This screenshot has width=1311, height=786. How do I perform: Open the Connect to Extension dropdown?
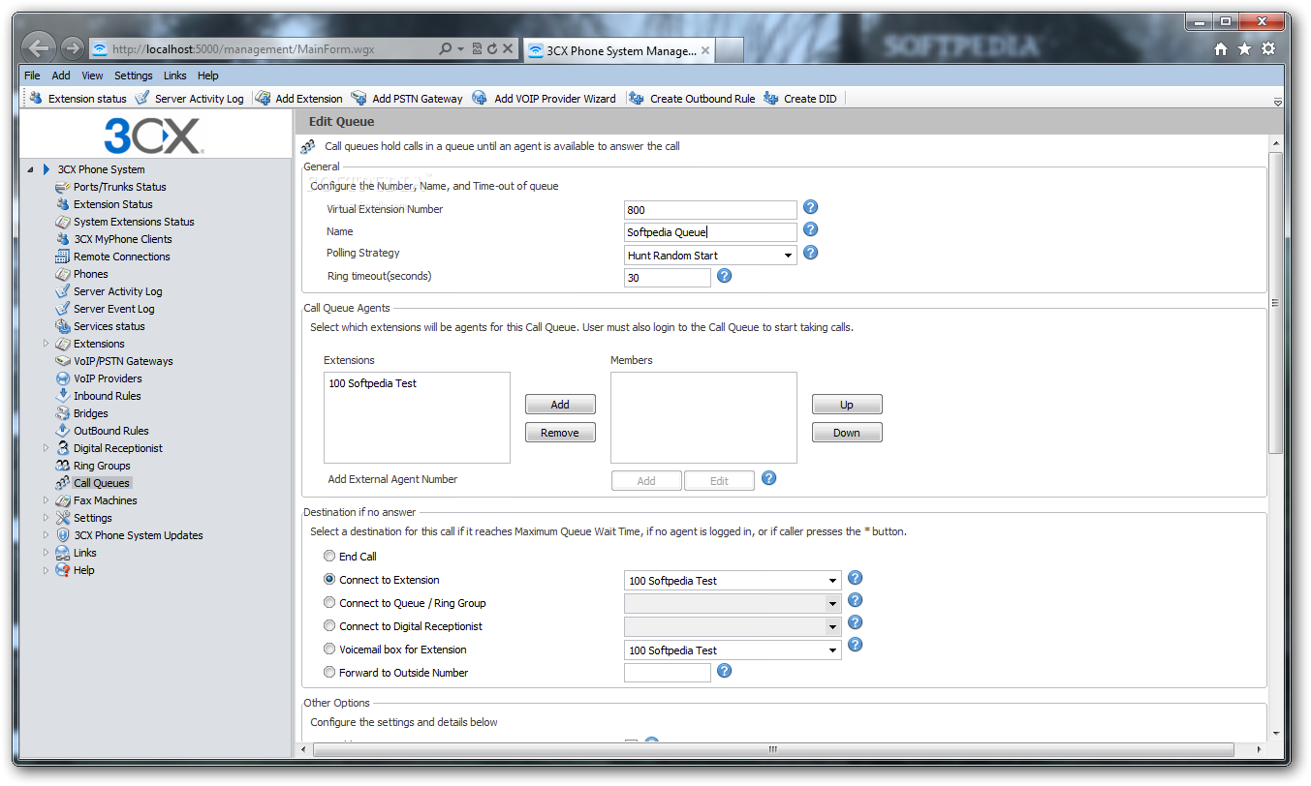pyautogui.click(x=733, y=581)
